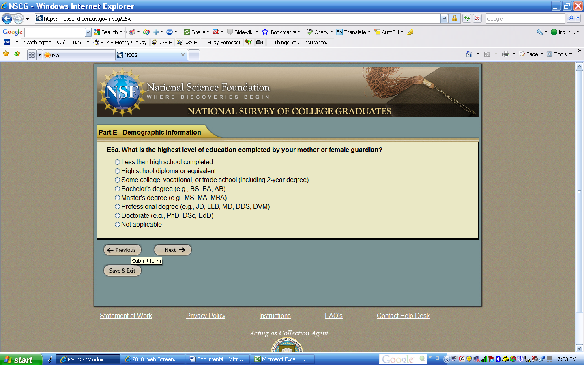Choose the Doctorate radio option

pos(117,216)
